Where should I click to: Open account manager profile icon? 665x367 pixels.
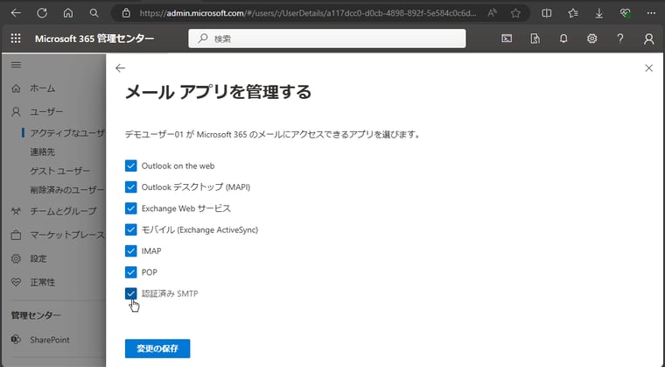[x=649, y=39]
